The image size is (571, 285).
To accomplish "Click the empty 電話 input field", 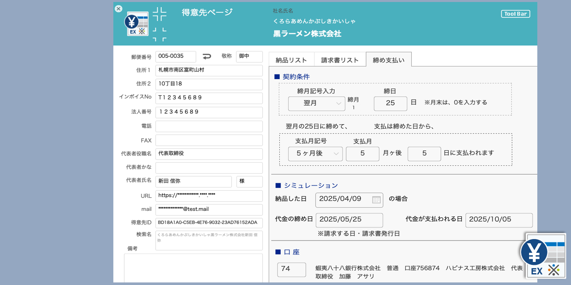I will [209, 126].
